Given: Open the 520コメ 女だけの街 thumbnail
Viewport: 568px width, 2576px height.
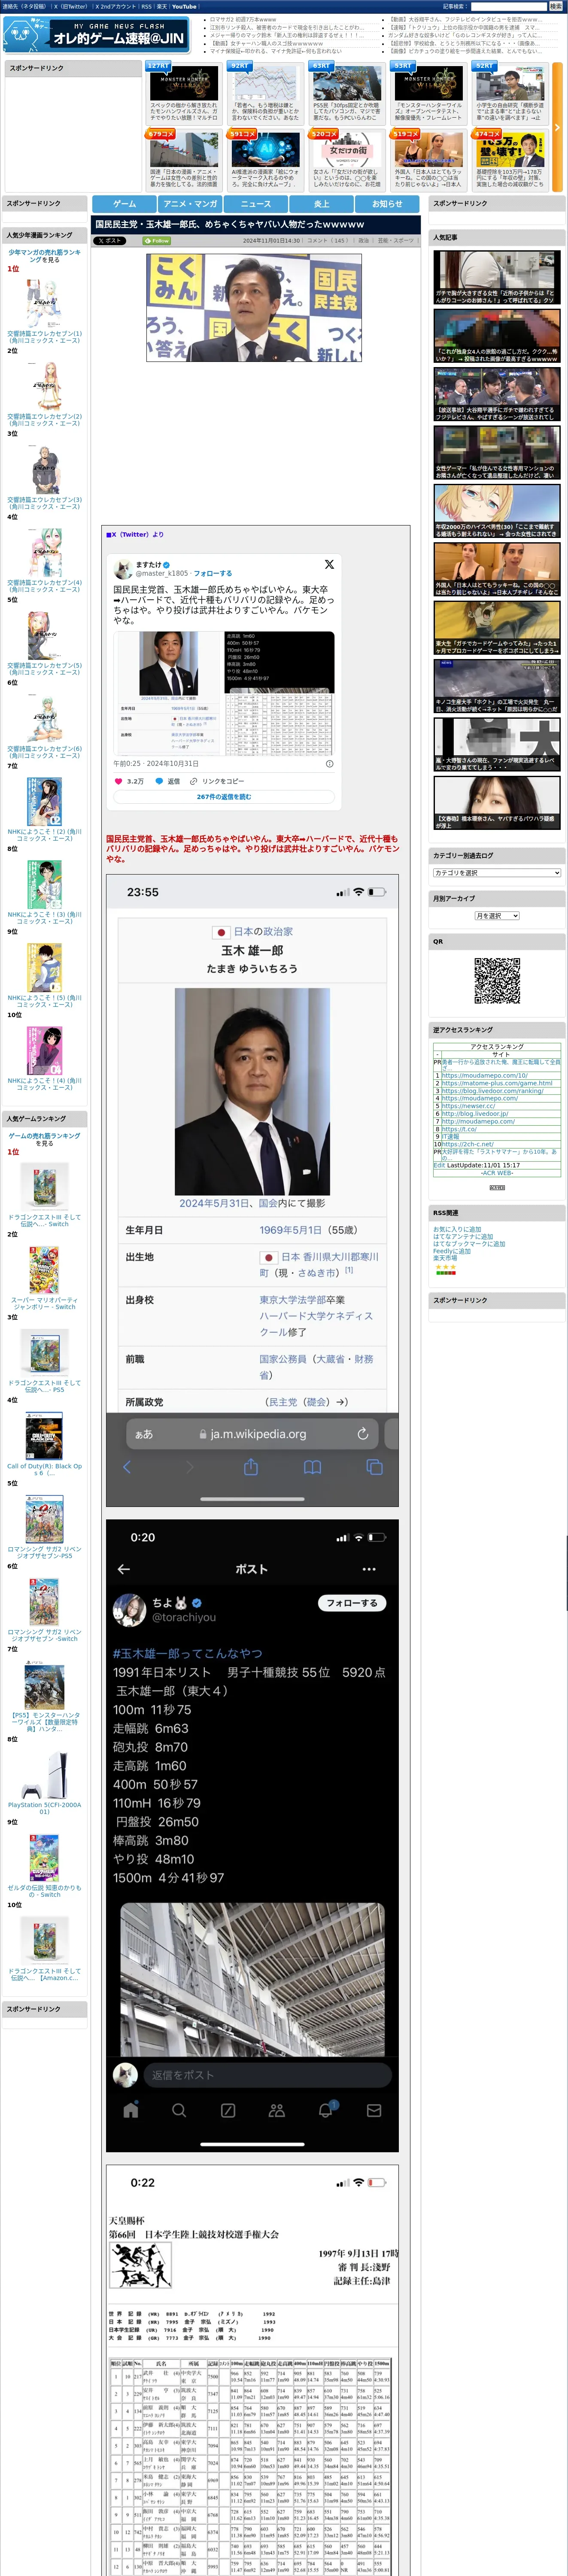Looking at the screenshot, I should [x=346, y=150].
